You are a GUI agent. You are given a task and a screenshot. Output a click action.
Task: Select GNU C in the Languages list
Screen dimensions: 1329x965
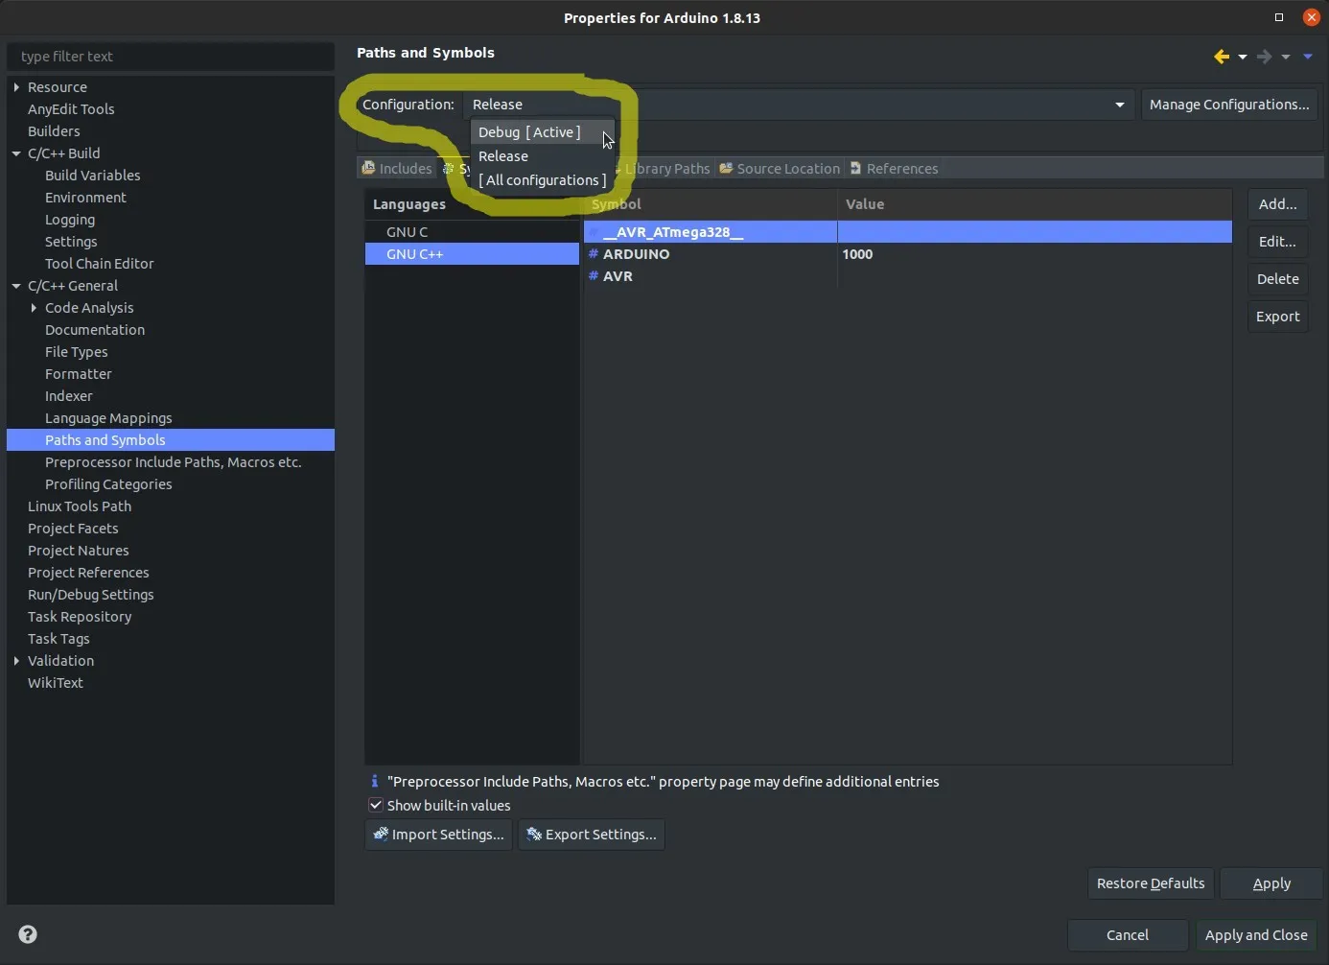coord(472,232)
